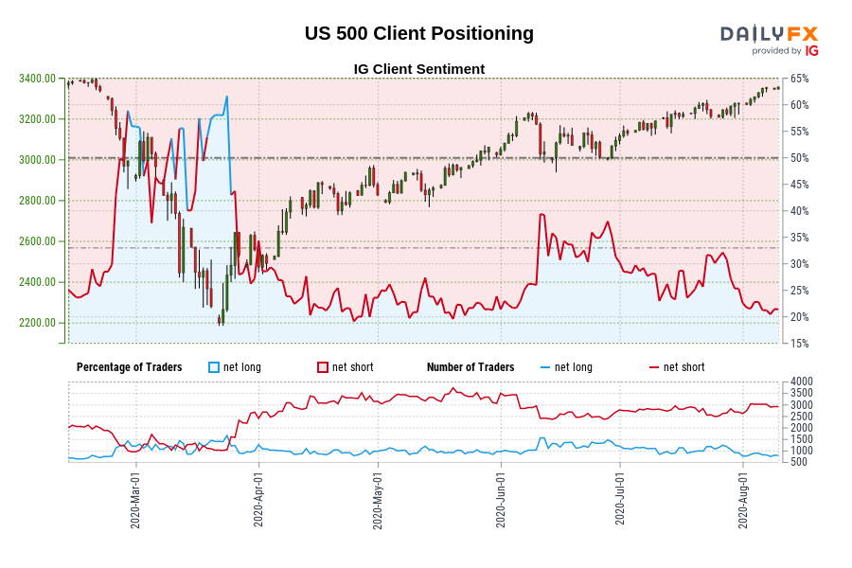Click the 2000 traders axis label
852x568 pixels.
(802, 428)
